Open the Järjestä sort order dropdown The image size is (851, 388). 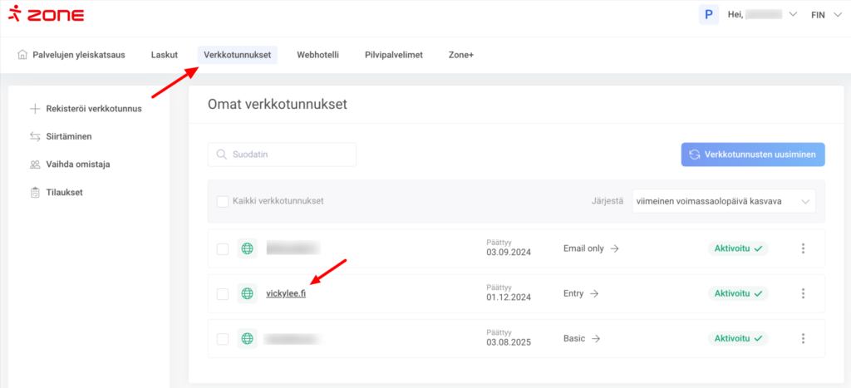(x=721, y=201)
